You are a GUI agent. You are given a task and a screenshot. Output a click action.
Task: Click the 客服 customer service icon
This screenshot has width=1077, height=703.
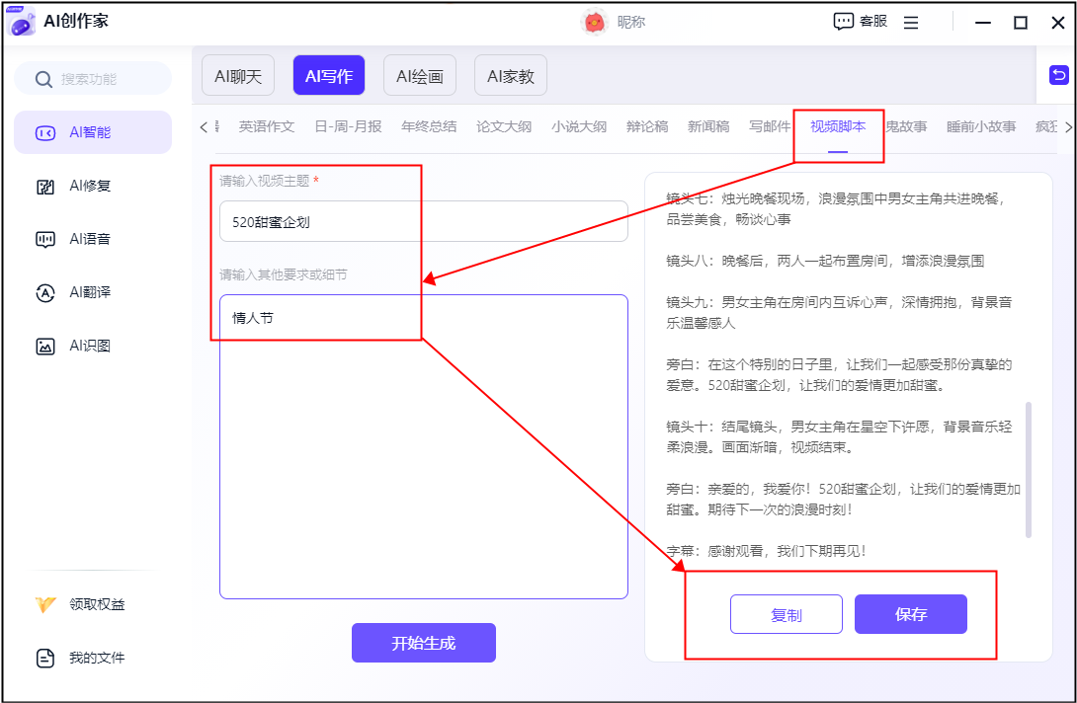point(844,22)
